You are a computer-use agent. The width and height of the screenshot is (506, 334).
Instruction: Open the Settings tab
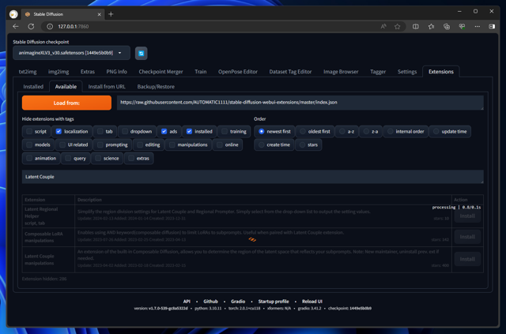pyautogui.click(x=407, y=72)
